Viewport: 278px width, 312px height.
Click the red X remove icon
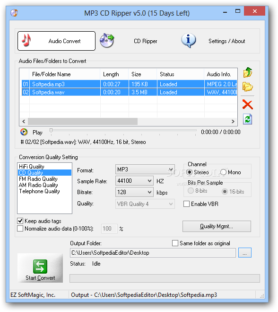pos(248,105)
